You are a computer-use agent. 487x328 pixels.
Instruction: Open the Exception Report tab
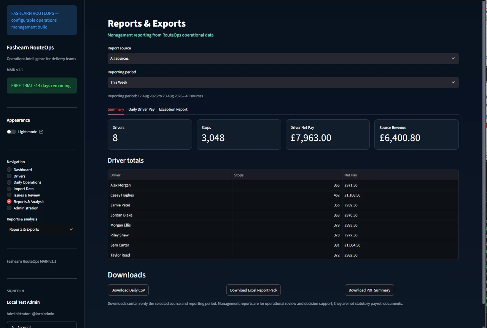coord(173,109)
